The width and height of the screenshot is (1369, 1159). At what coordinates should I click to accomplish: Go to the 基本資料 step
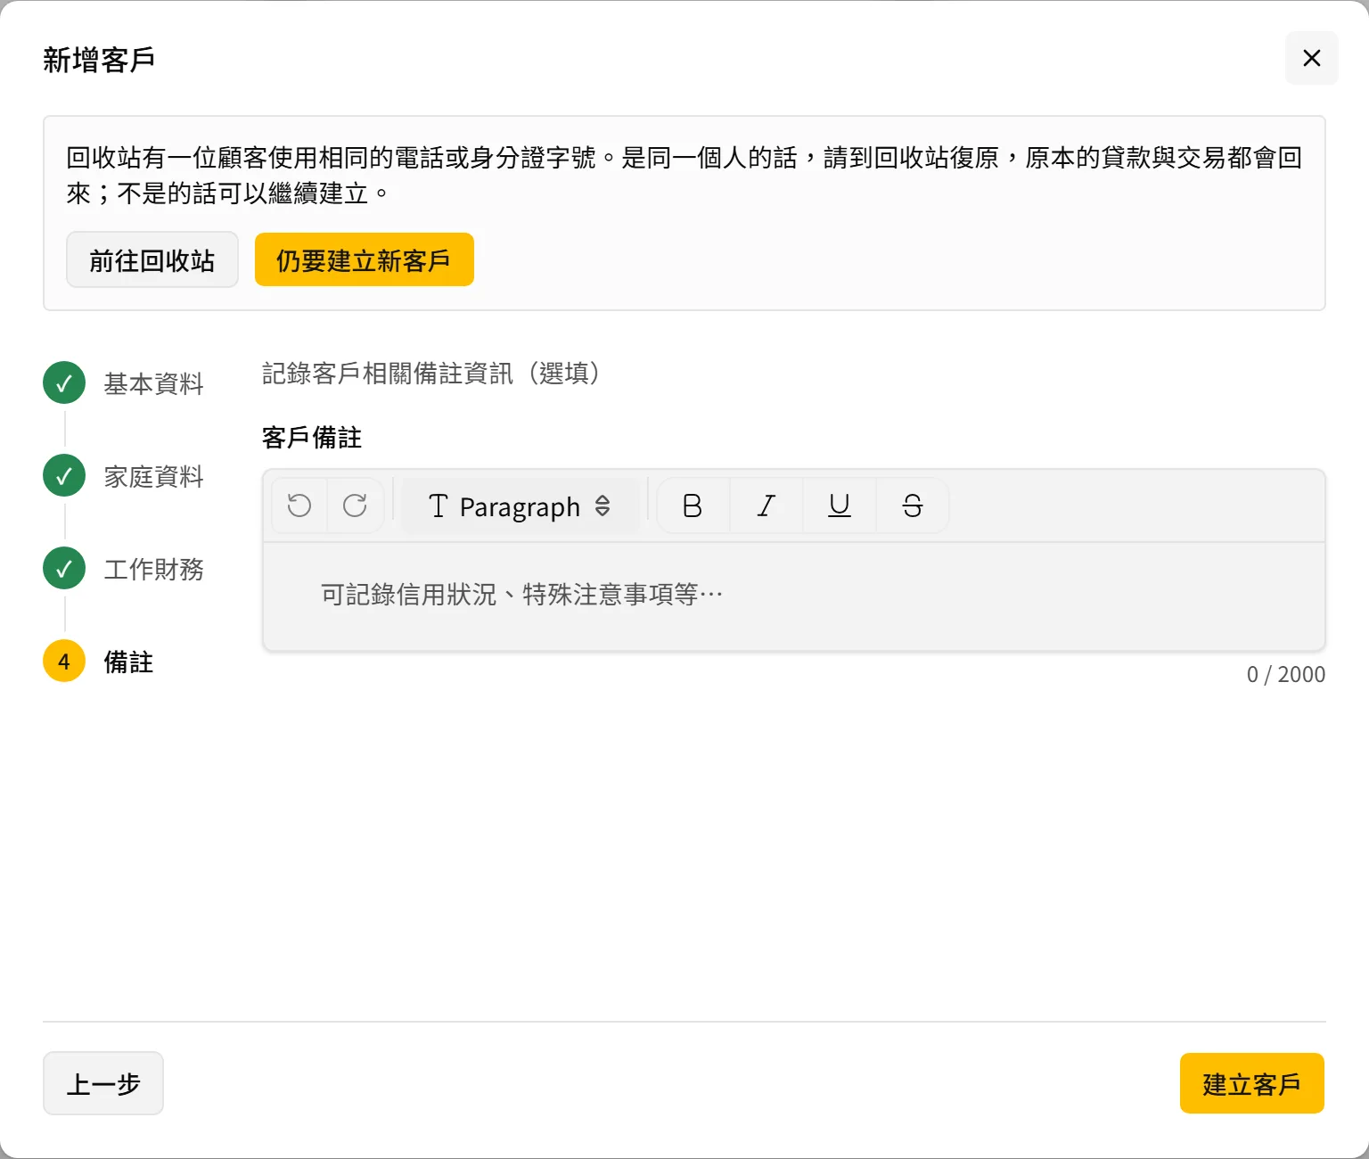[x=124, y=383]
